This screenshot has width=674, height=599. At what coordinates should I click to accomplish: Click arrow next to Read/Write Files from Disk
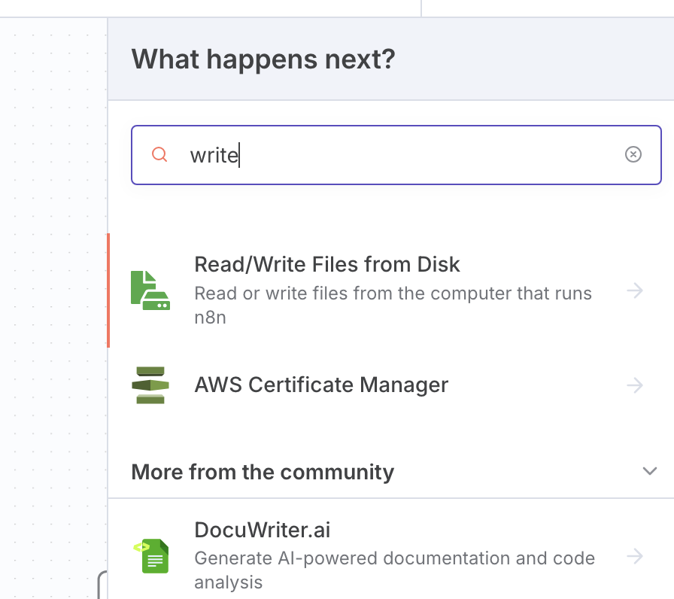point(636,290)
